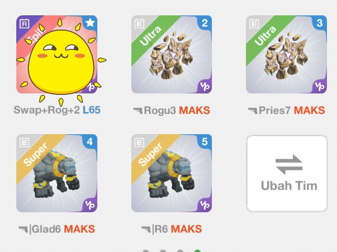Tap the star badge on Epic card
The height and width of the screenshot is (252, 337).
tap(90, 23)
